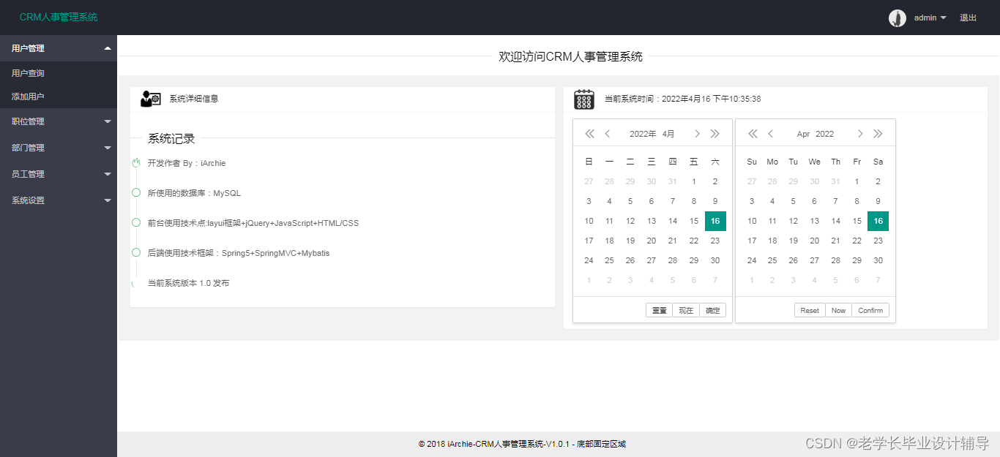Click the green status icon beside 开发作者 entry
The height and width of the screenshot is (457, 1000).
click(x=135, y=162)
